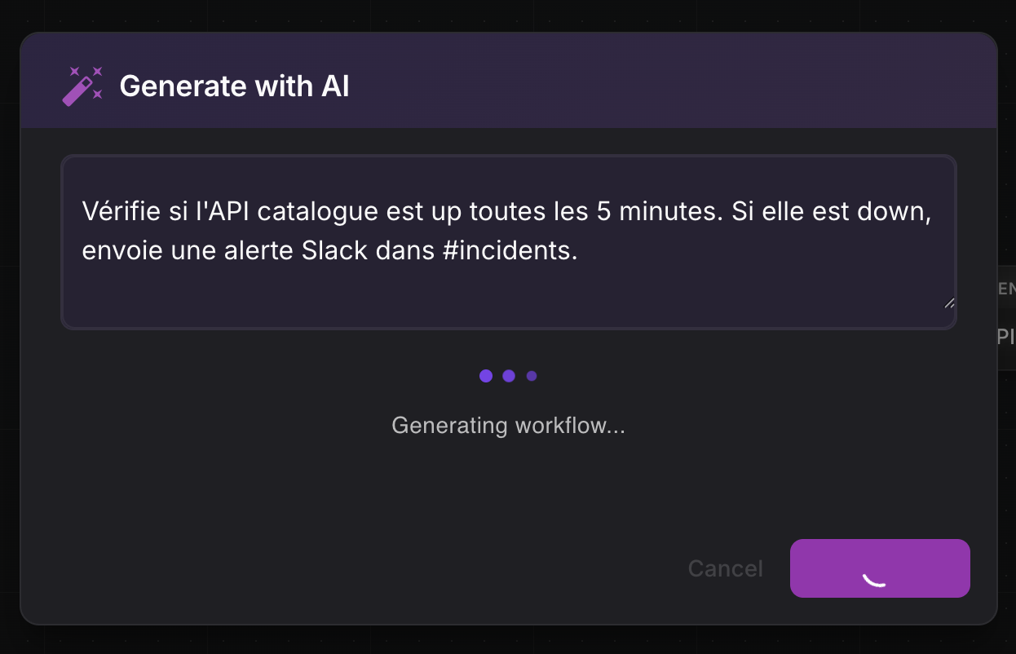Click the sparkle stars beside the magic wand
The height and width of the screenshot is (654, 1016).
pyautogui.click(x=96, y=72)
